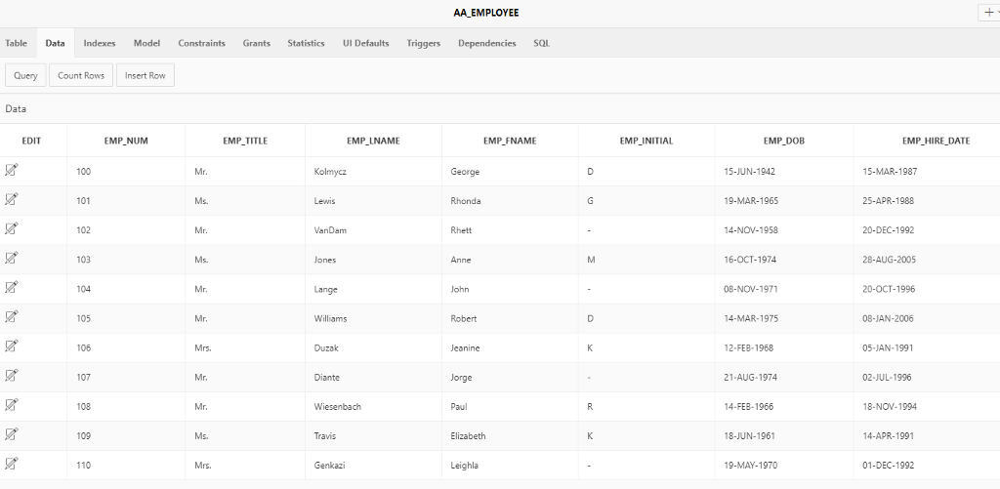Open the plus dropdown at top right

point(990,12)
